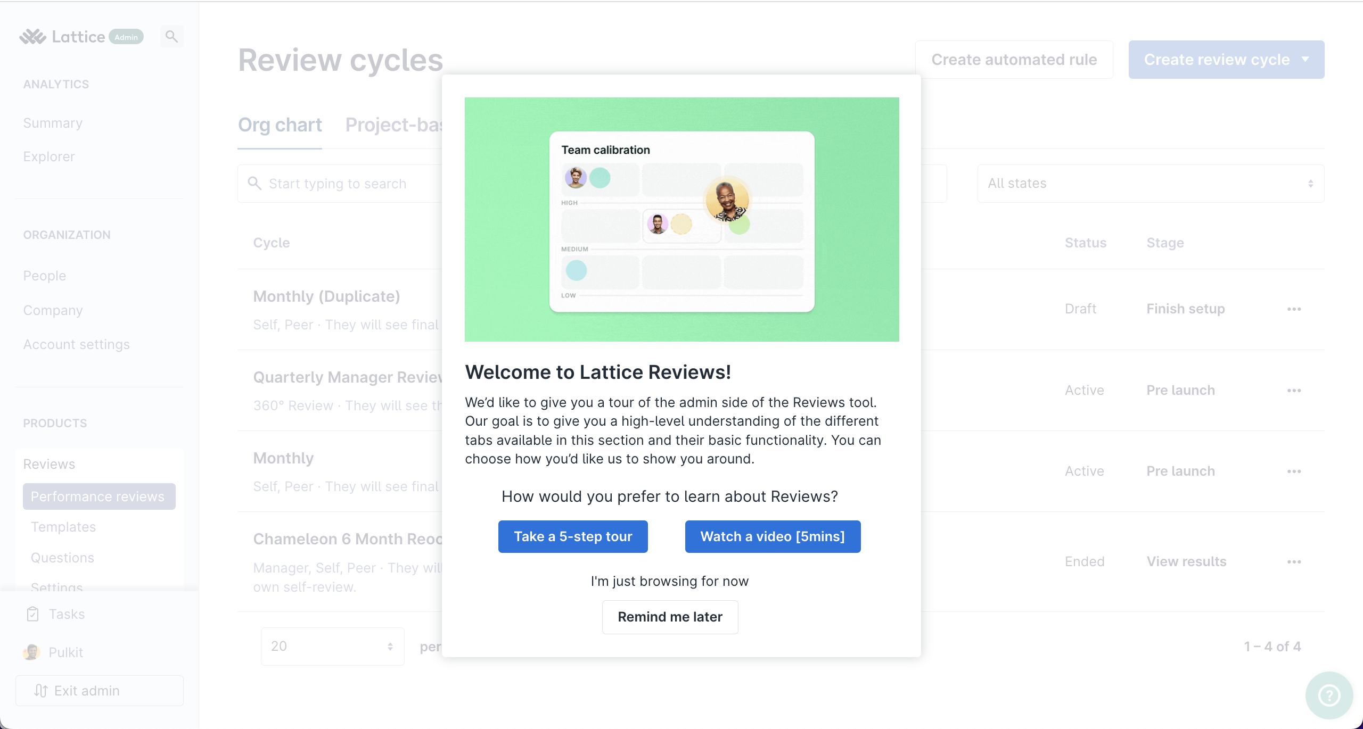Go to People in Organization

tap(45, 276)
